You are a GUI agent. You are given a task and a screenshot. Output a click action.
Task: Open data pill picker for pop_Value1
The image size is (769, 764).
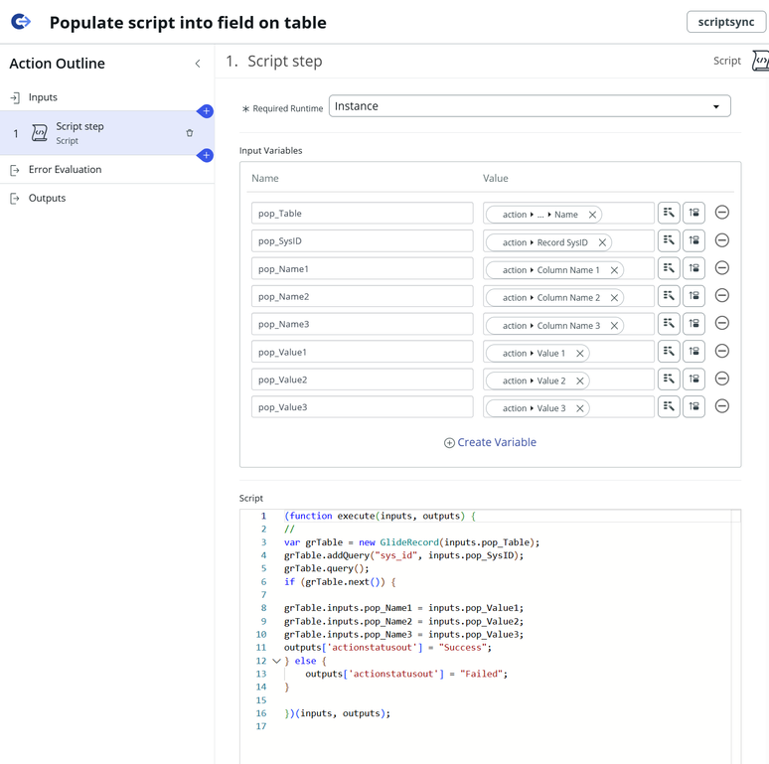click(x=669, y=351)
